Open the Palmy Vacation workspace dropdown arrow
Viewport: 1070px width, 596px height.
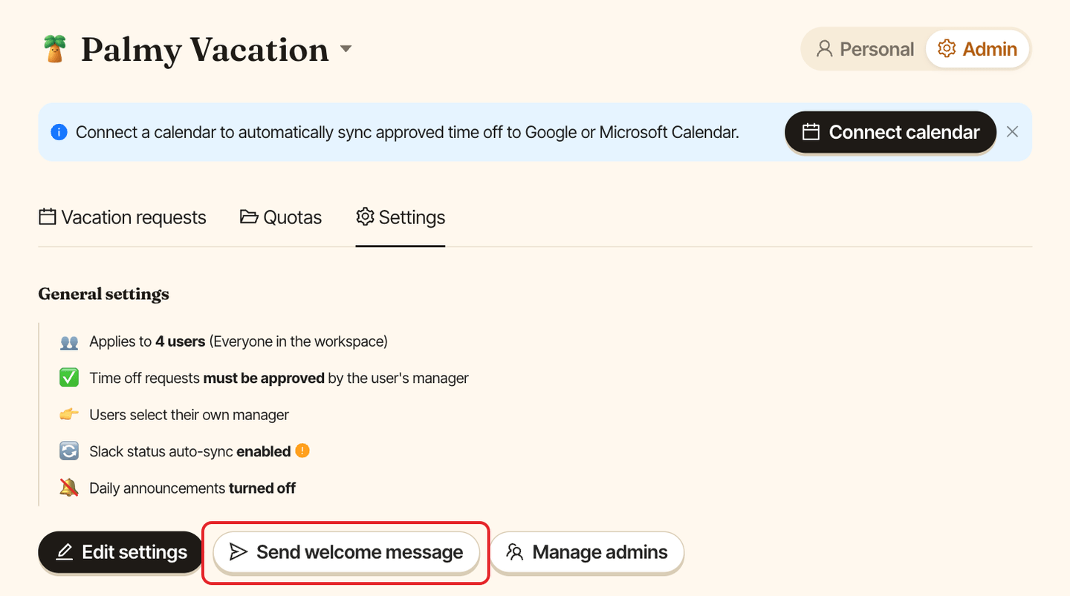(x=346, y=49)
